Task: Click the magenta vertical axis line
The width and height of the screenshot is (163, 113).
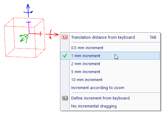Action: pos(29,27)
